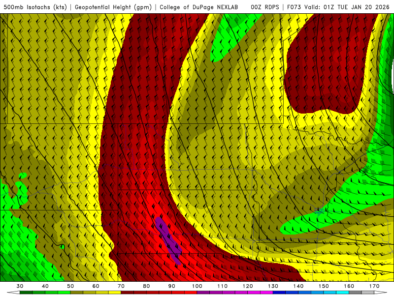Select the cyan swatch just left of 160

[x=342, y=292]
